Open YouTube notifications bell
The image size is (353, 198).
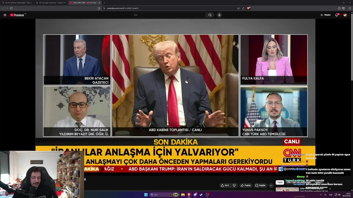click(337, 15)
